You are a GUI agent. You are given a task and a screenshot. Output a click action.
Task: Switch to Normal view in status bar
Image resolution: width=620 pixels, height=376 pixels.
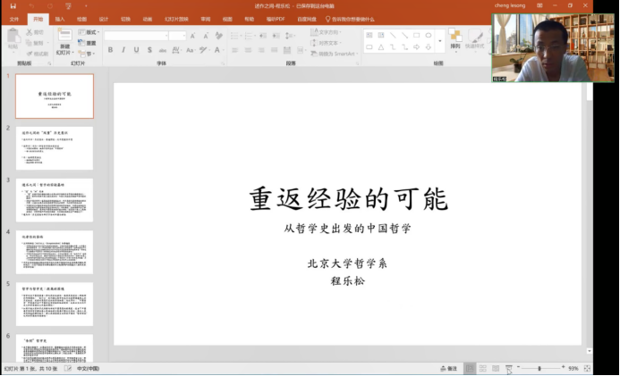[x=470, y=368]
